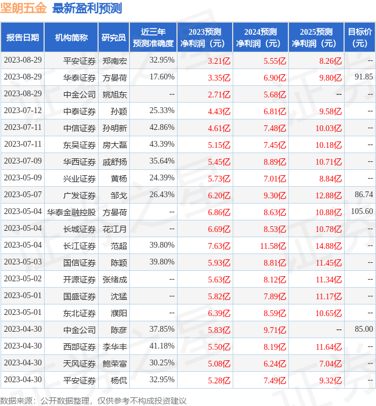376x406 pixels.
Task: Click researcher 濮阳
Action: point(119,313)
